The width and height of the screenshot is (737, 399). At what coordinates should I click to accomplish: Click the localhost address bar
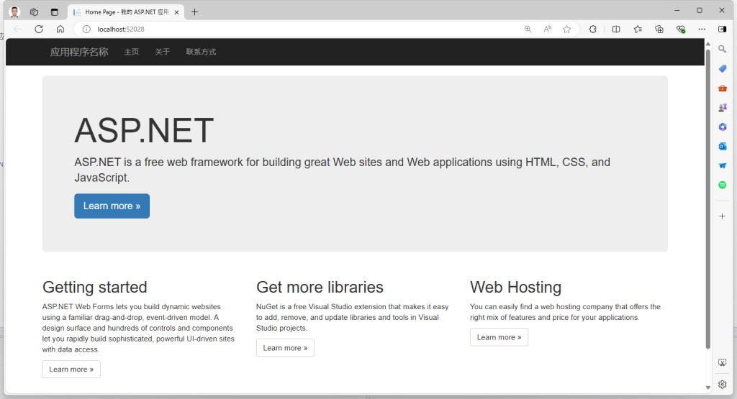[x=288, y=29]
